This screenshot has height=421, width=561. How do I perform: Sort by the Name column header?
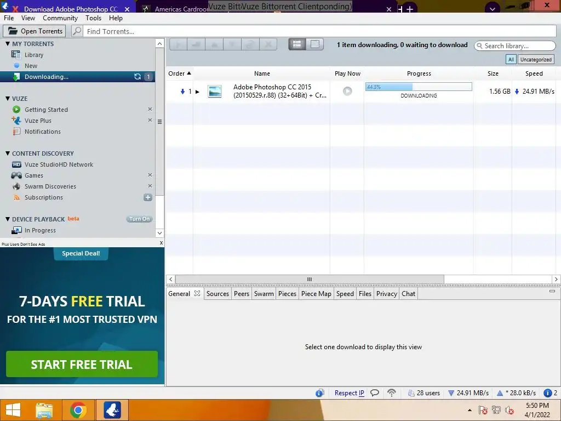click(262, 73)
